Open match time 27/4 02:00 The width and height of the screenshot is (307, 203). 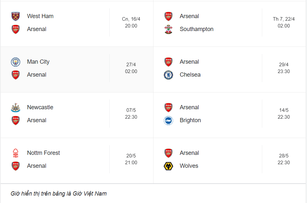131,68
